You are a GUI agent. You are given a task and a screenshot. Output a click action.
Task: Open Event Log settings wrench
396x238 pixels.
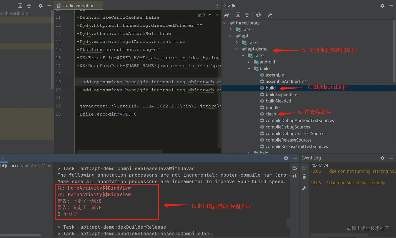tap(304, 188)
